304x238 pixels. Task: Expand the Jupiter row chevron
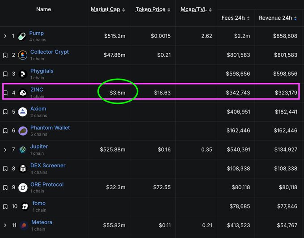pyautogui.click(x=5, y=150)
